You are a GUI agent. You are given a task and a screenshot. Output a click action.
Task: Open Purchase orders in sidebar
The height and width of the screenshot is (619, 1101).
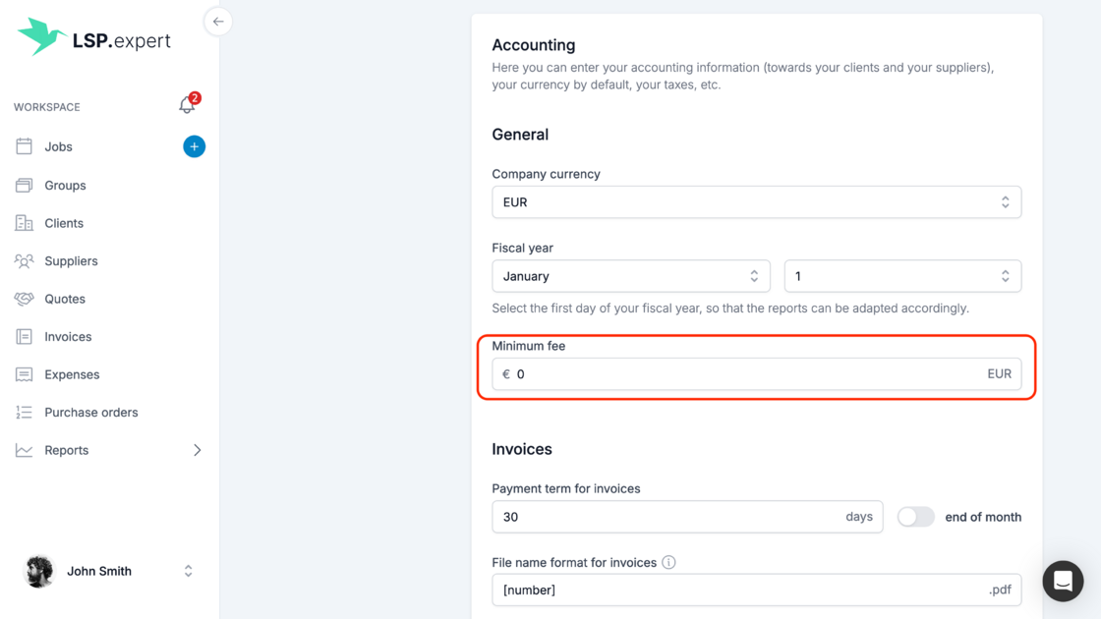(90, 413)
